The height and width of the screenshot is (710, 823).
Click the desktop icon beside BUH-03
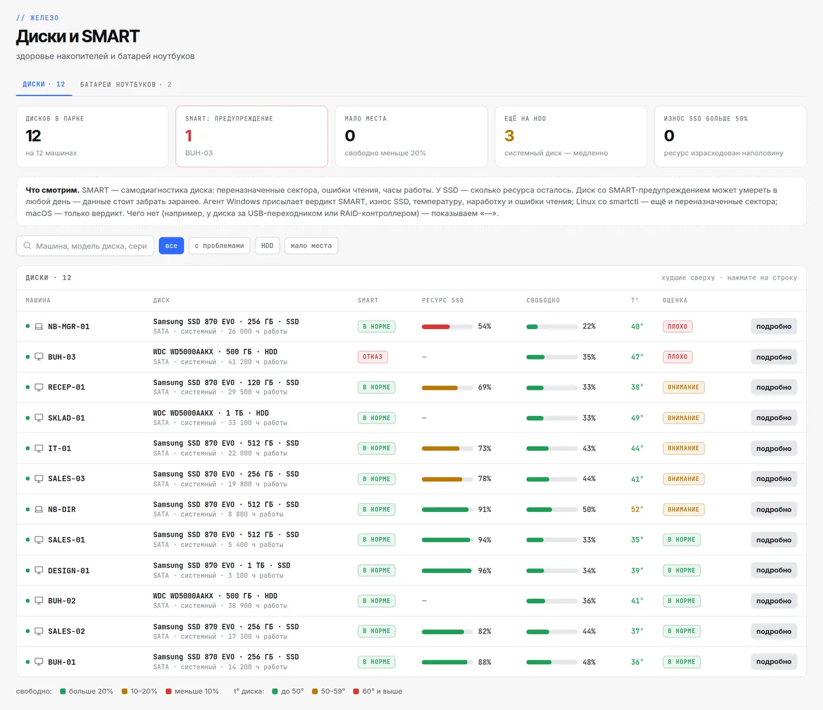tap(39, 357)
